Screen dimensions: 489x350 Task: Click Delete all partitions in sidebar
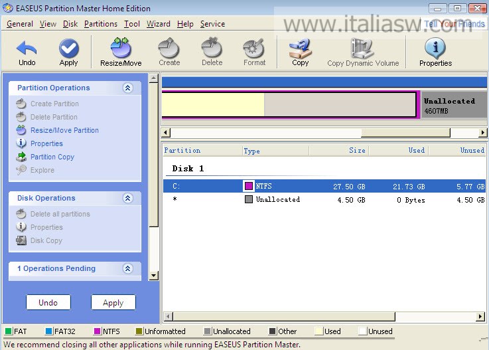53,214
